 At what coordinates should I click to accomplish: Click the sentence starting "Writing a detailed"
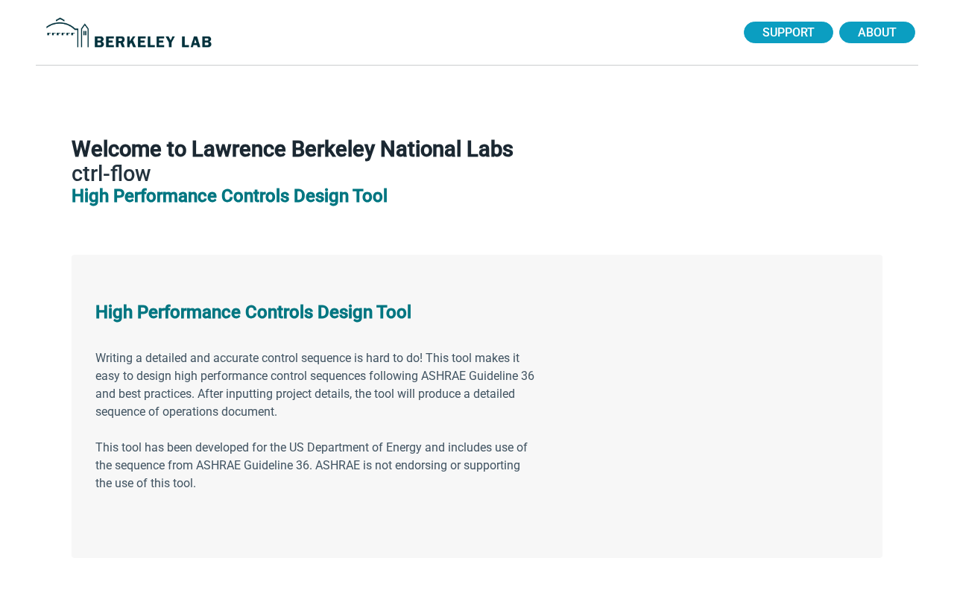point(186,358)
